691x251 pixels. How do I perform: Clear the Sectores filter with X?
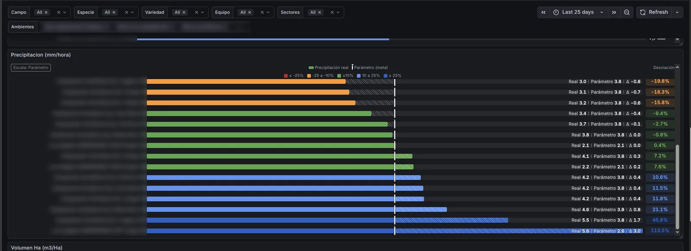coord(332,13)
